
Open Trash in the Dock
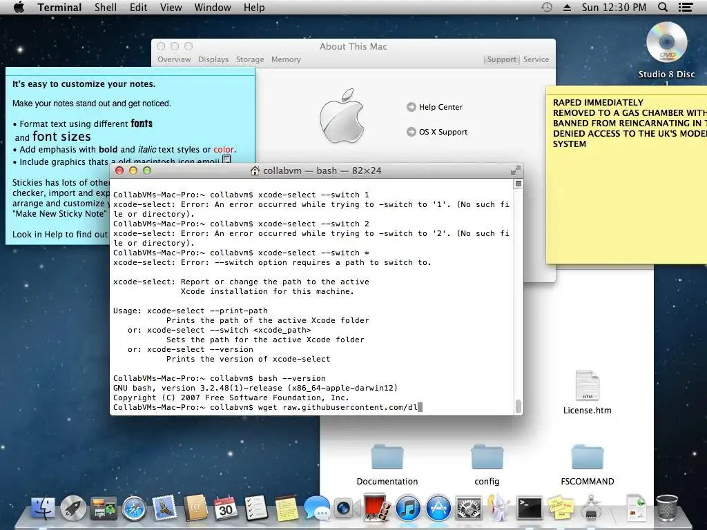point(667,509)
